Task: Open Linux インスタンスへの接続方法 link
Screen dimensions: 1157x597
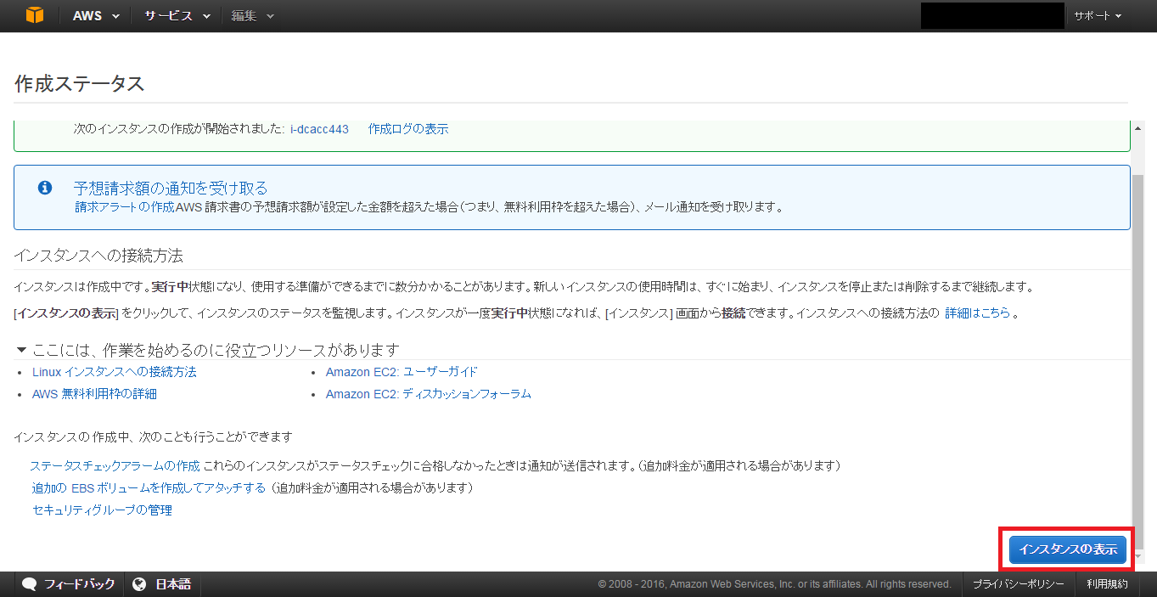Action: 115,372
